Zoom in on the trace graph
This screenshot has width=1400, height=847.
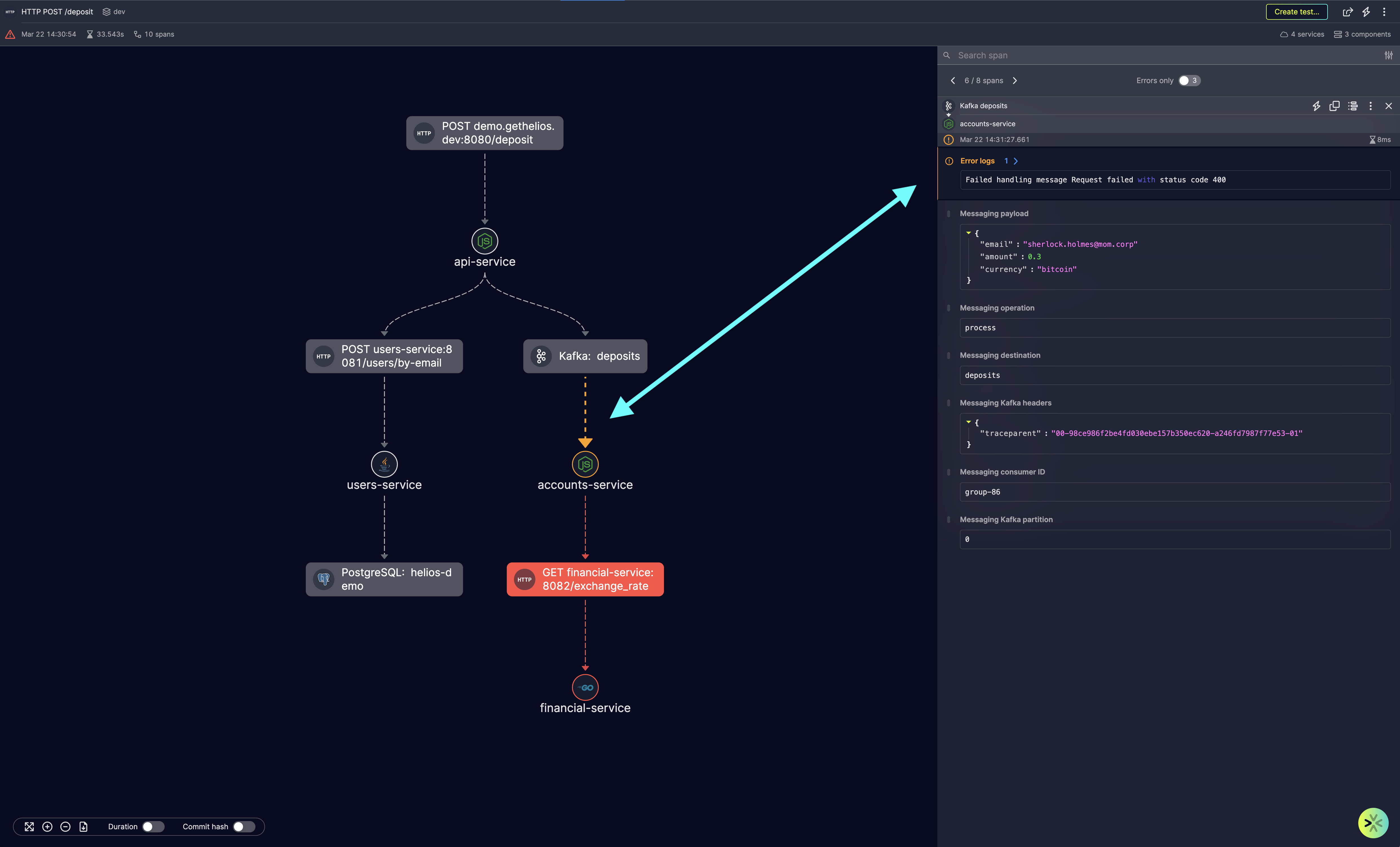coord(47,826)
